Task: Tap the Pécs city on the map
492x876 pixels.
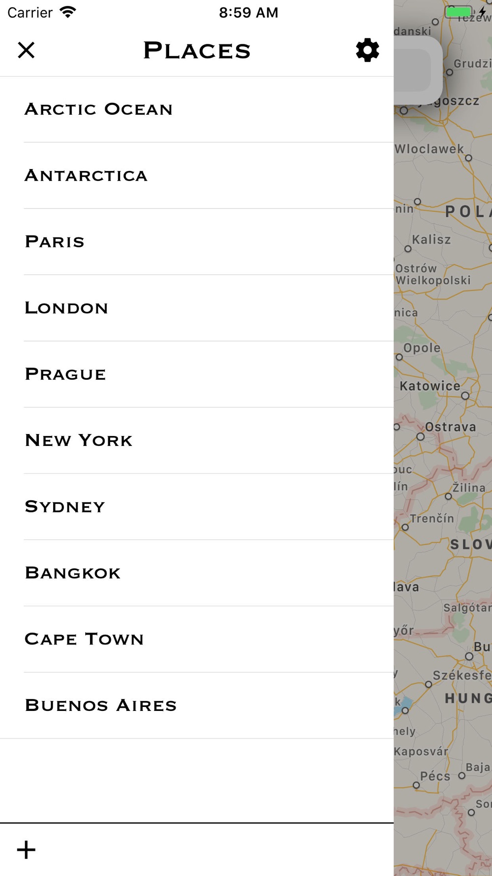Action: pyautogui.click(x=435, y=776)
